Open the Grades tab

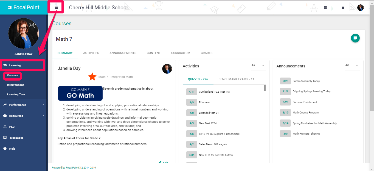tap(207, 53)
